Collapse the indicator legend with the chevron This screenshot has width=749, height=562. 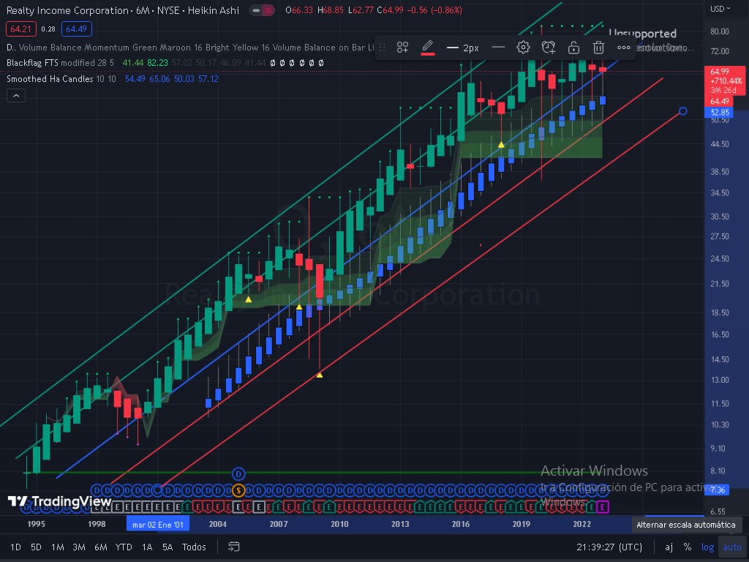click(x=16, y=96)
